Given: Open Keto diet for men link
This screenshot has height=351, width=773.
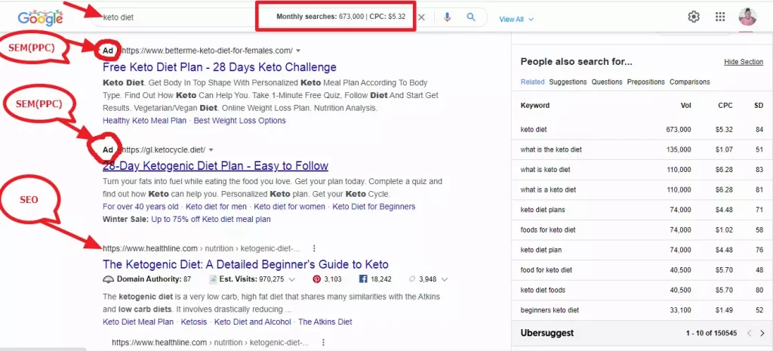Looking at the screenshot, I should [x=216, y=207].
